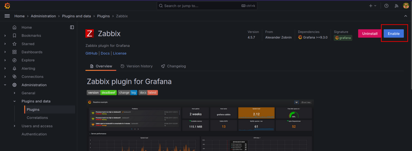Viewport: 412px width, 151px height.
Task: Click the Overview tab document icon
Action: tap(91, 66)
